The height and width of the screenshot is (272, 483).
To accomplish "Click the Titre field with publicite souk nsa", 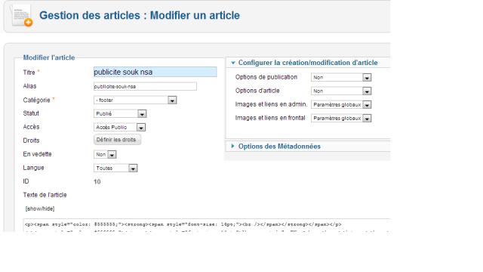I will pos(155,72).
